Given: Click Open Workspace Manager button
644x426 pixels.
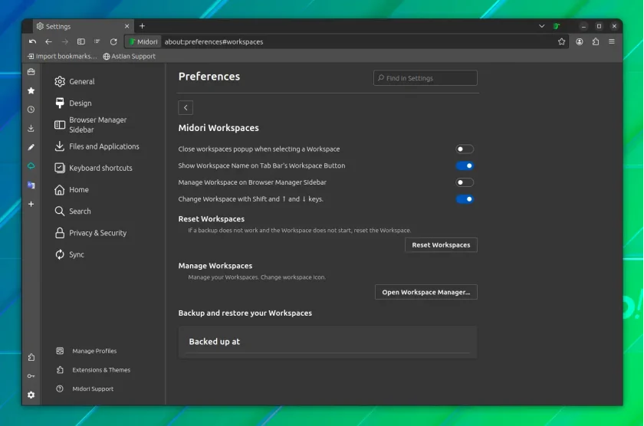Looking at the screenshot, I should click(x=426, y=292).
